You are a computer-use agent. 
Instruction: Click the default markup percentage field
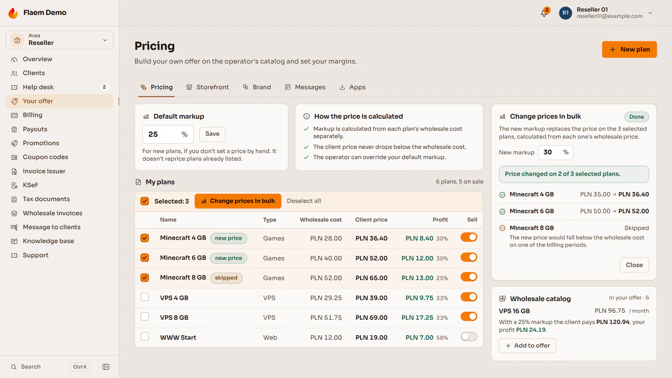(x=168, y=134)
